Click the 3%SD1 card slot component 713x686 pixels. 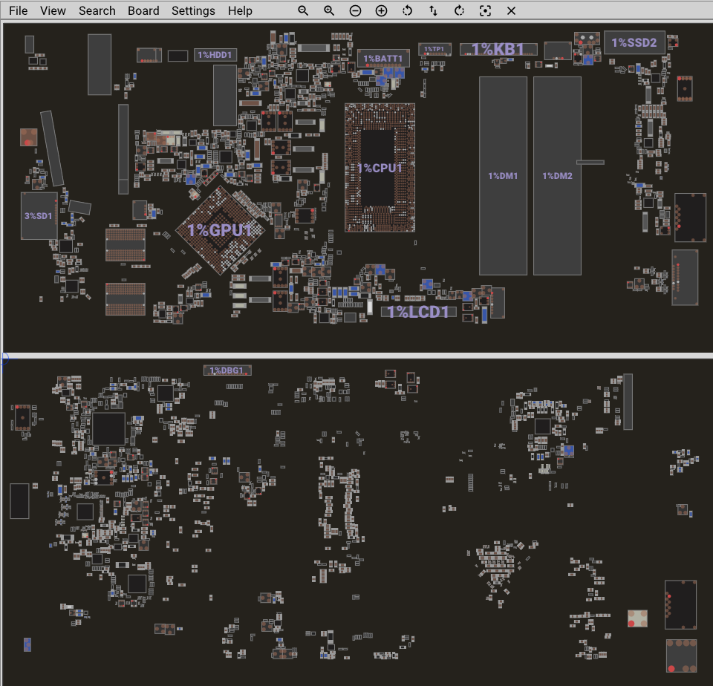tap(39, 216)
